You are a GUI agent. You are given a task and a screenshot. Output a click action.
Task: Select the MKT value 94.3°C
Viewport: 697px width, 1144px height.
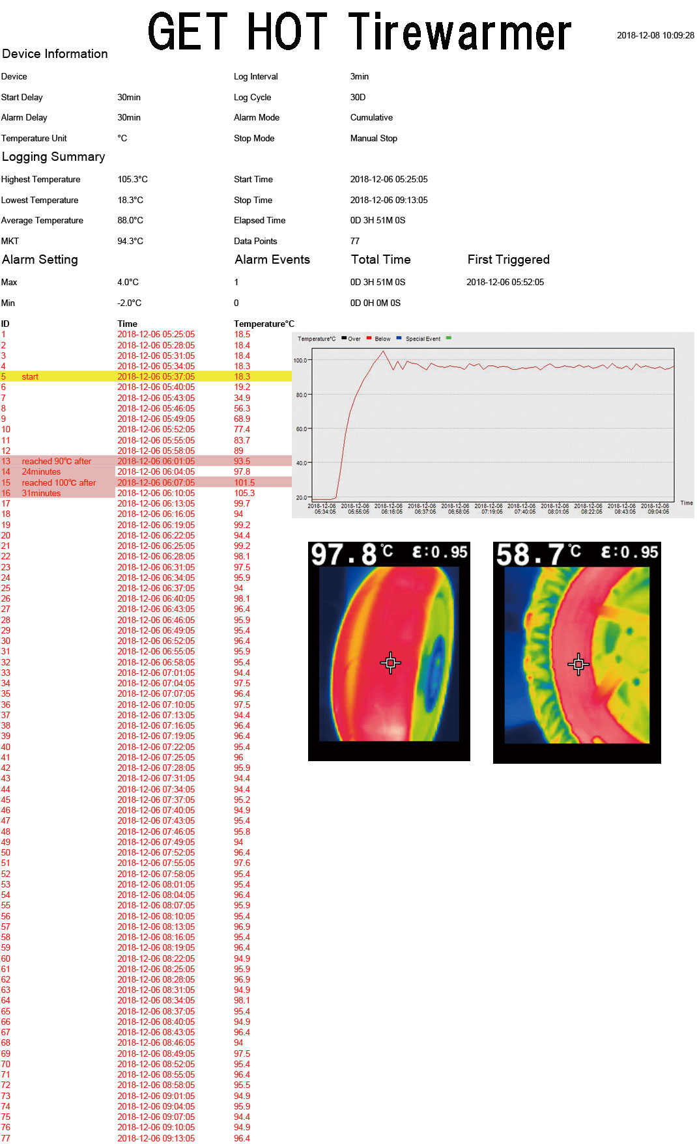coord(130,242)
